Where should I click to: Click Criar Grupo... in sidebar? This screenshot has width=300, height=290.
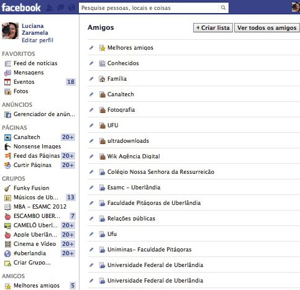coord(32,263)
